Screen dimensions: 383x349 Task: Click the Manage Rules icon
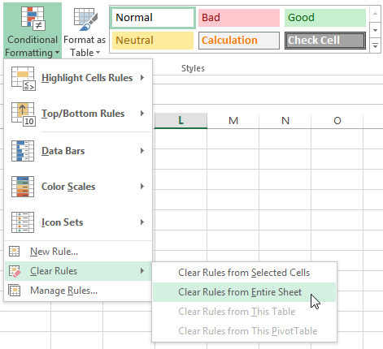click(15, 291)
